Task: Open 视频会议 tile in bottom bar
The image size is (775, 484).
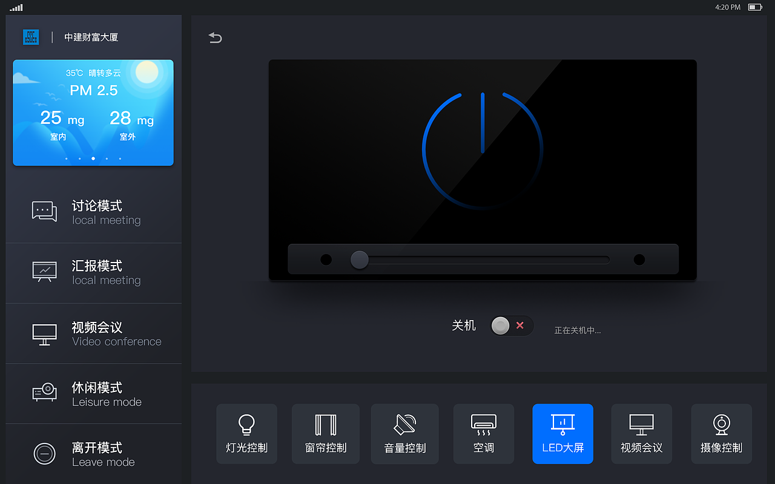Action: pos(642,434)
